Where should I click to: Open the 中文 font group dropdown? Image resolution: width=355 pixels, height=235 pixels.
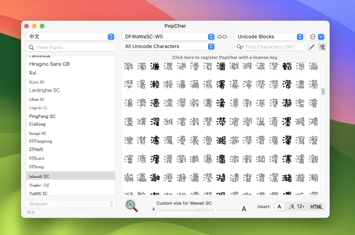tap(70, 37)
